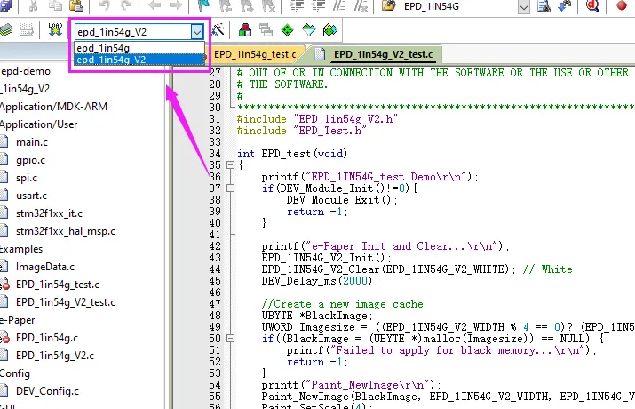
Task: Switch to EPD_1in54g_test.c tab
Action: [255, 54]
